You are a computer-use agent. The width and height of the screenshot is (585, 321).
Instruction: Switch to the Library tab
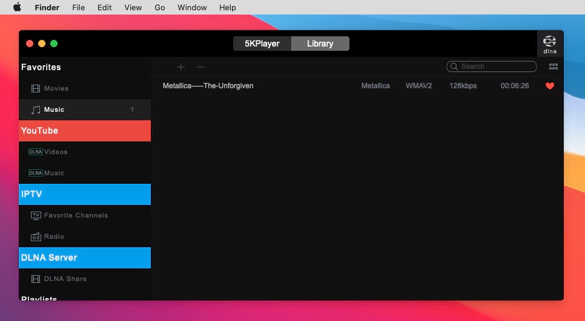tap(320, 44)
